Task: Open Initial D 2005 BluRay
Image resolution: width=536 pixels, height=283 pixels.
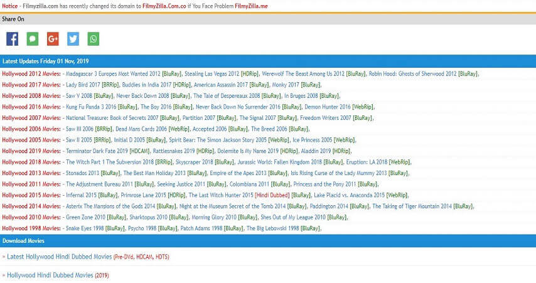Action: pyautogui.click(x=140, y=140)
